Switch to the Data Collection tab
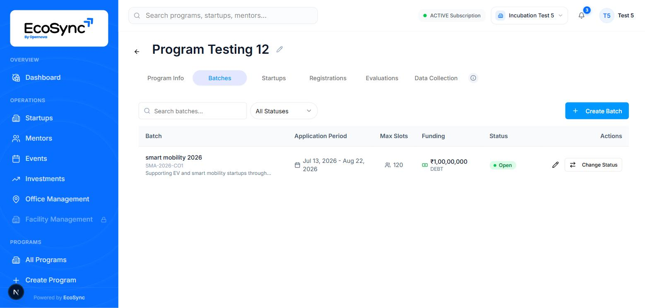 436,78
